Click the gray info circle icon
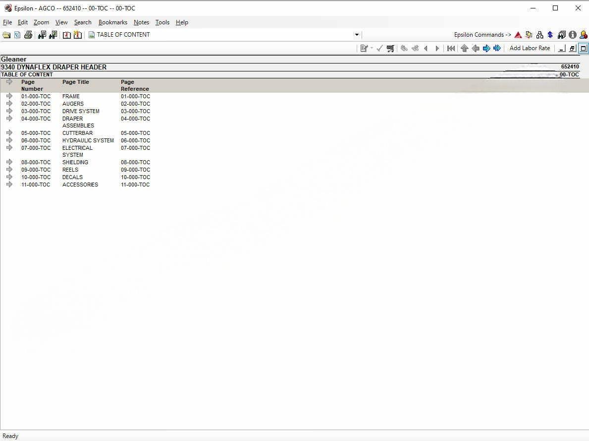The width and height of the screenshot is (589, 441). point(573,35)
